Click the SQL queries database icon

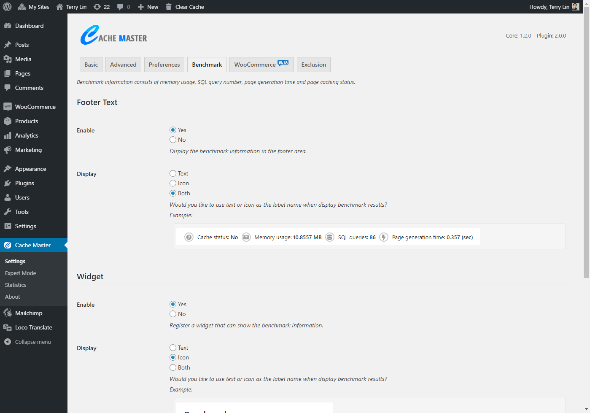coord(330,237)
